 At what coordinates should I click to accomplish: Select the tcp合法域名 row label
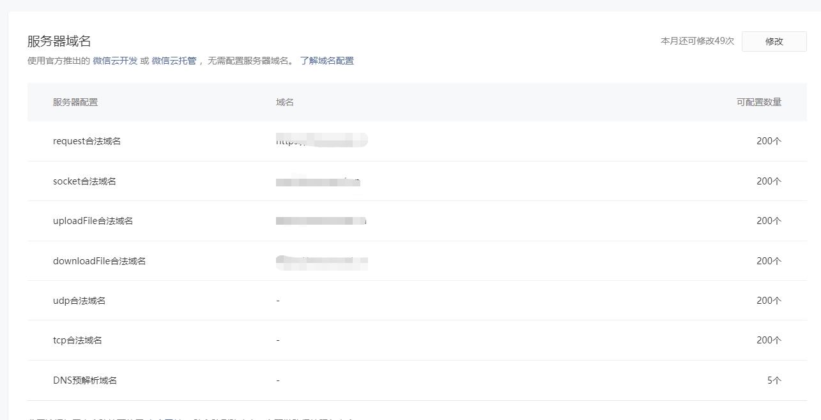77,340
